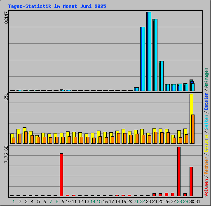
Task: Click the cyan pages bar for day 24
Action: [x=156, y=55]
